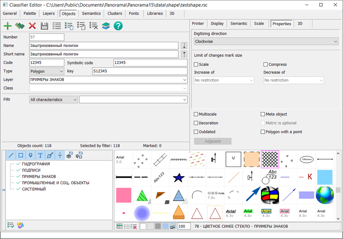Click the blue stacked layers toolbar icon
The width and height of the screenshot is (343, 239).
point(106,26)
